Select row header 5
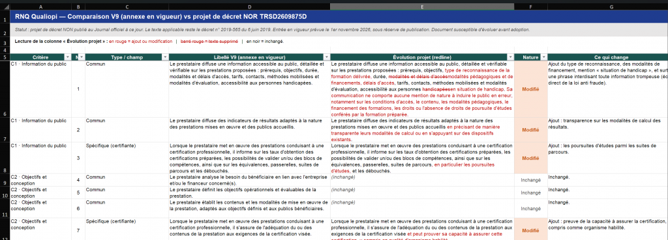The image size is (668, 240). (x=5, y=57)
